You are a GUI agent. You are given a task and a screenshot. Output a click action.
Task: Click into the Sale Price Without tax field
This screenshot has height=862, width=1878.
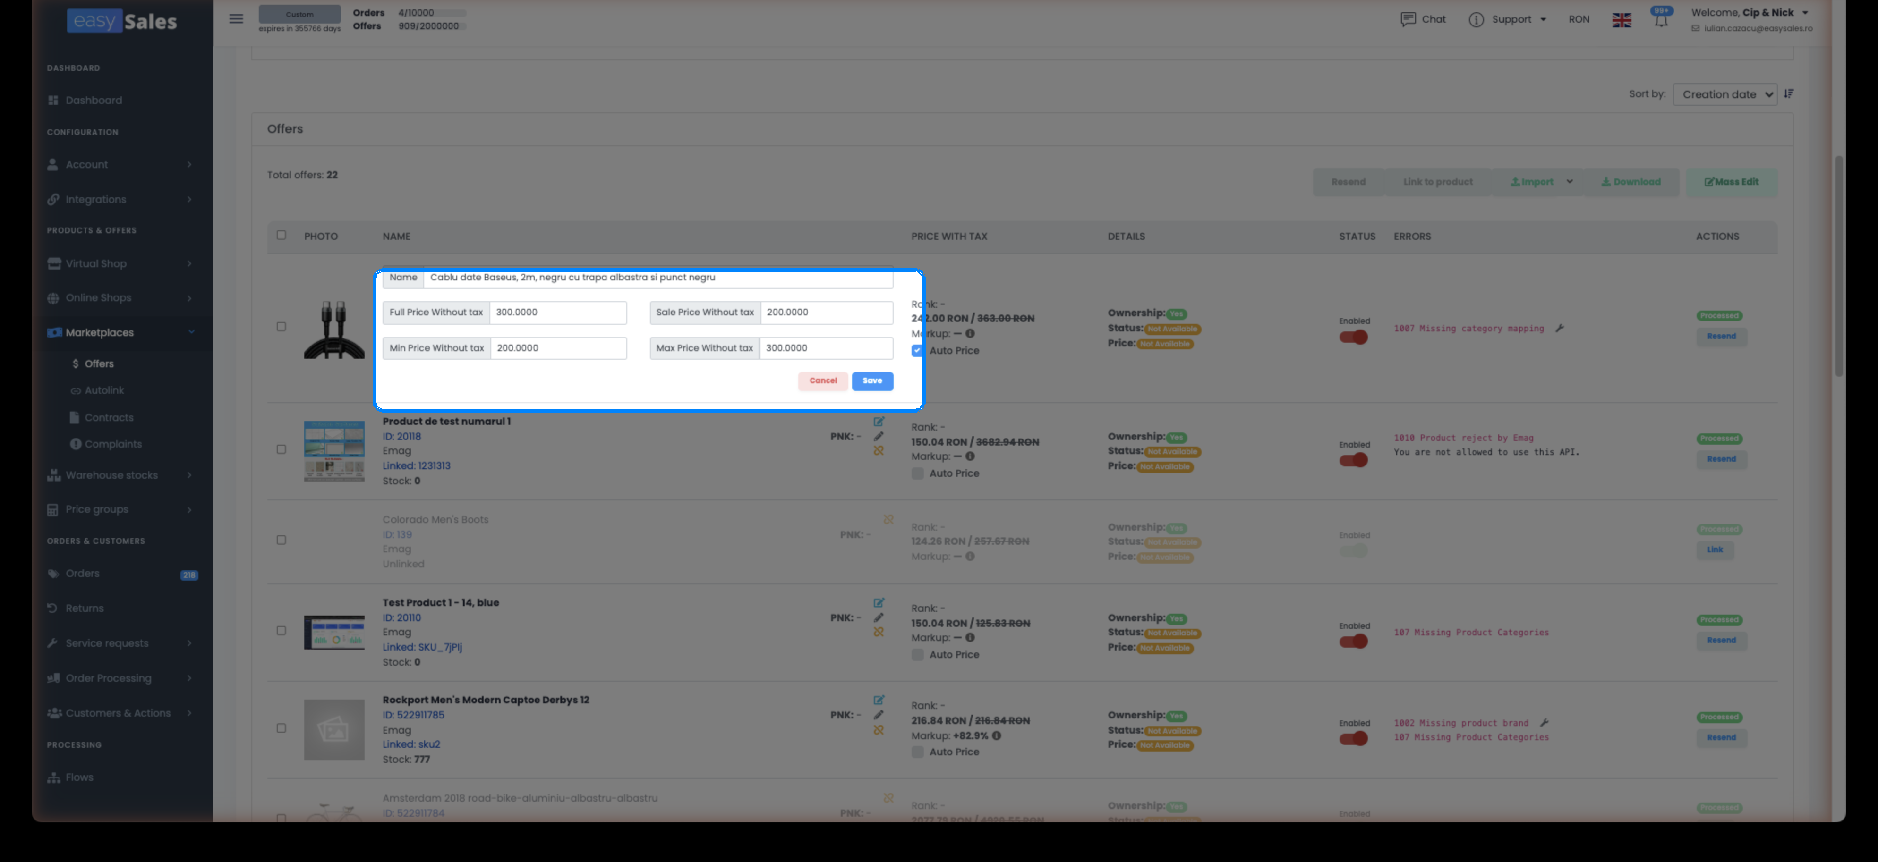tap(827, 313)
